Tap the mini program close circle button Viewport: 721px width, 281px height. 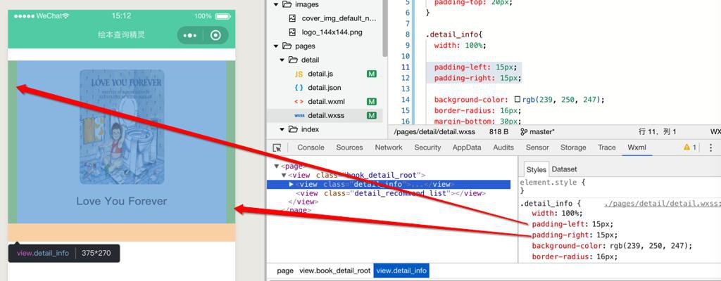[215, 35]
